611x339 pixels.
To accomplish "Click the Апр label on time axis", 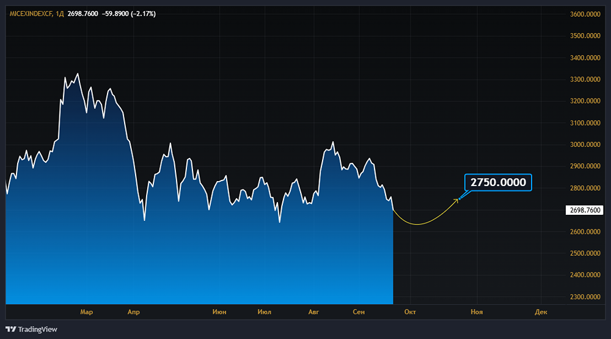I will 133,312.
